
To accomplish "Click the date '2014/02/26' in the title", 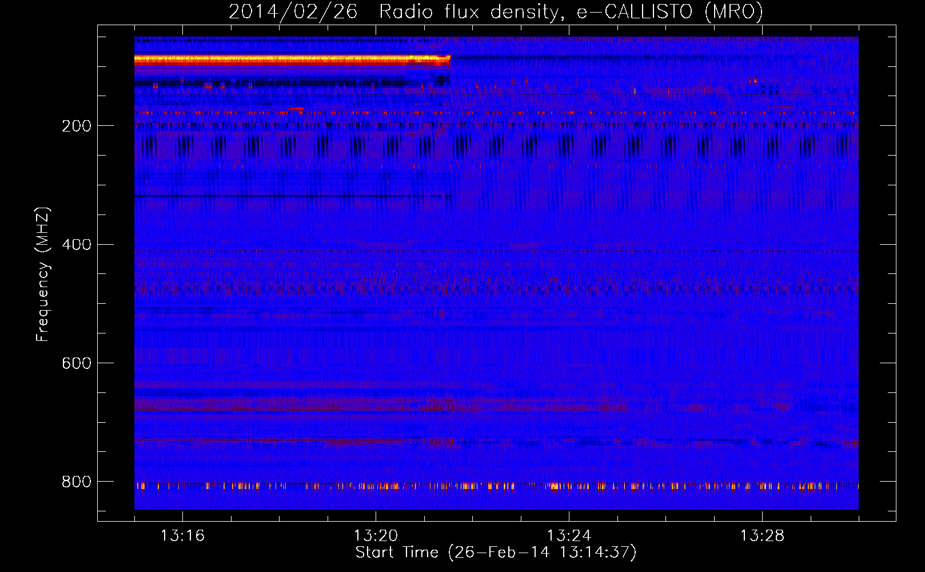I will [293, 12].
